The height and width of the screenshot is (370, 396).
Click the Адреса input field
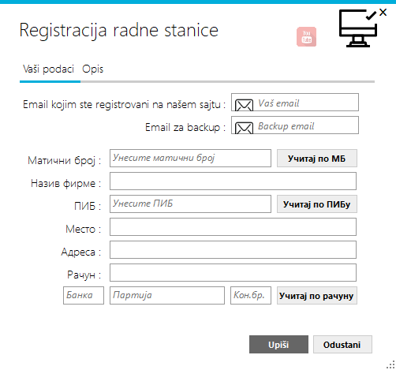[x=233, y=250]
